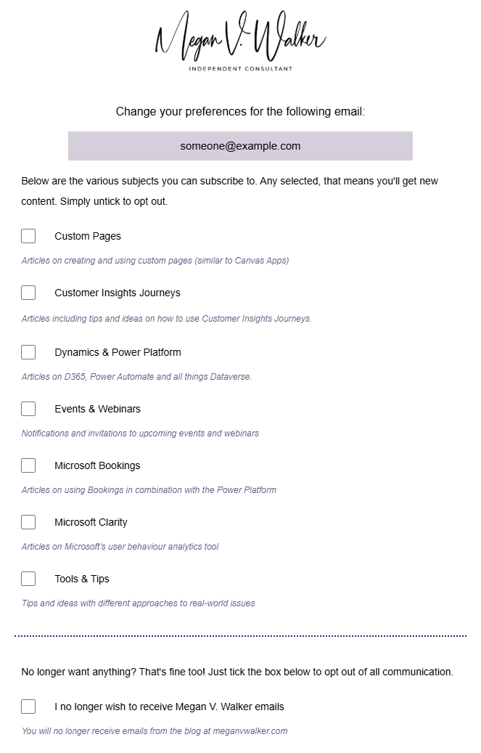Tick the Custom Pages checkbox

[28, 236]
